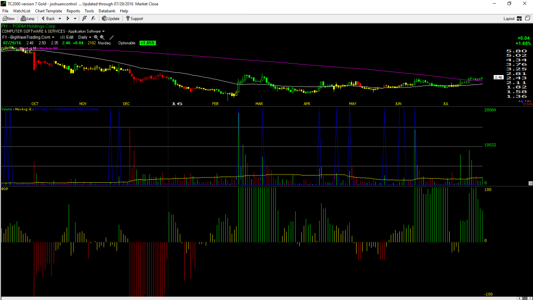Image resolution: width=533 pixels, height=300 pixels.
Task: Open the fx formula icon
Action: click(x=93, y=19)
